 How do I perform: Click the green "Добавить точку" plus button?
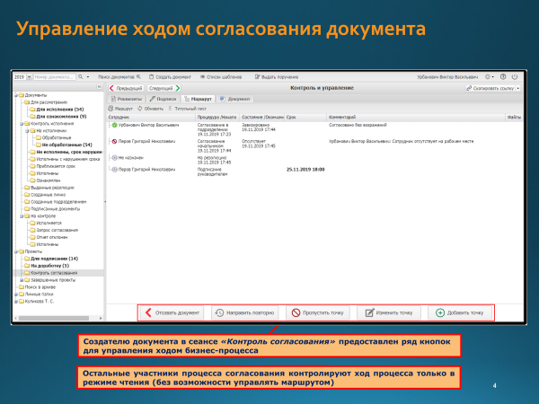pyautogui.click(x=458, y=313)
